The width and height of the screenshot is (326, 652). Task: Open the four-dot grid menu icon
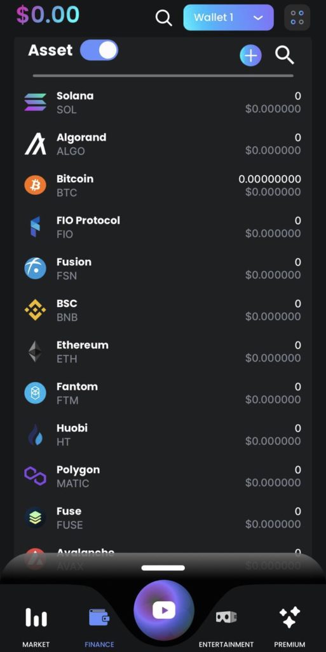[297, 17]
